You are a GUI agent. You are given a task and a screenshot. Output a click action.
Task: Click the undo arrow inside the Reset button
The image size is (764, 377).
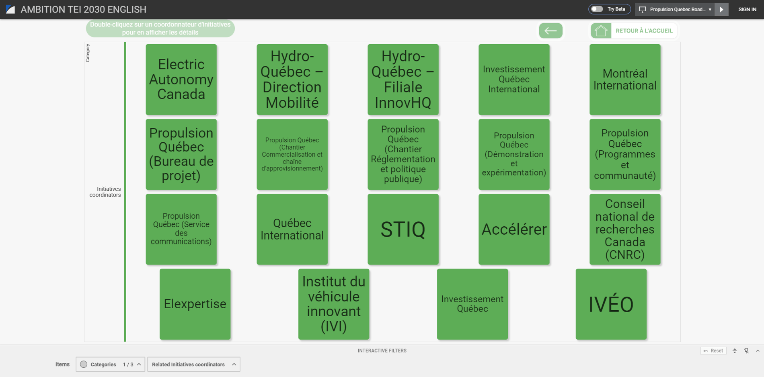(706, 350)
